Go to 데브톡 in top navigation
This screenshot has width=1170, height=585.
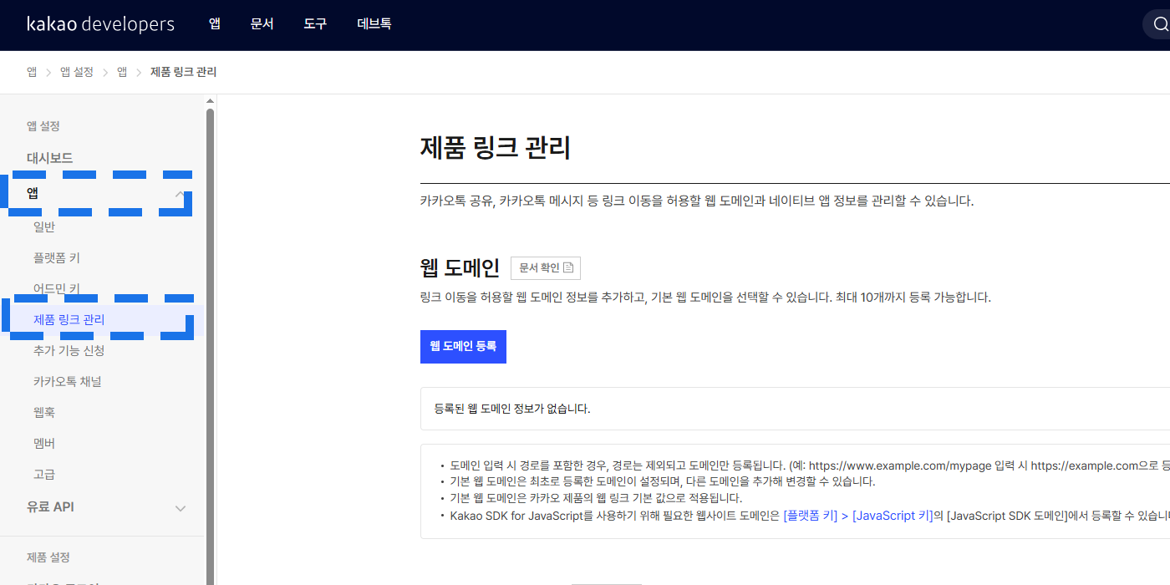374,24
